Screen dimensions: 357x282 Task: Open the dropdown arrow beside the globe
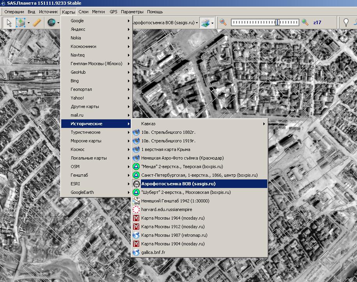tap(58, 23)
